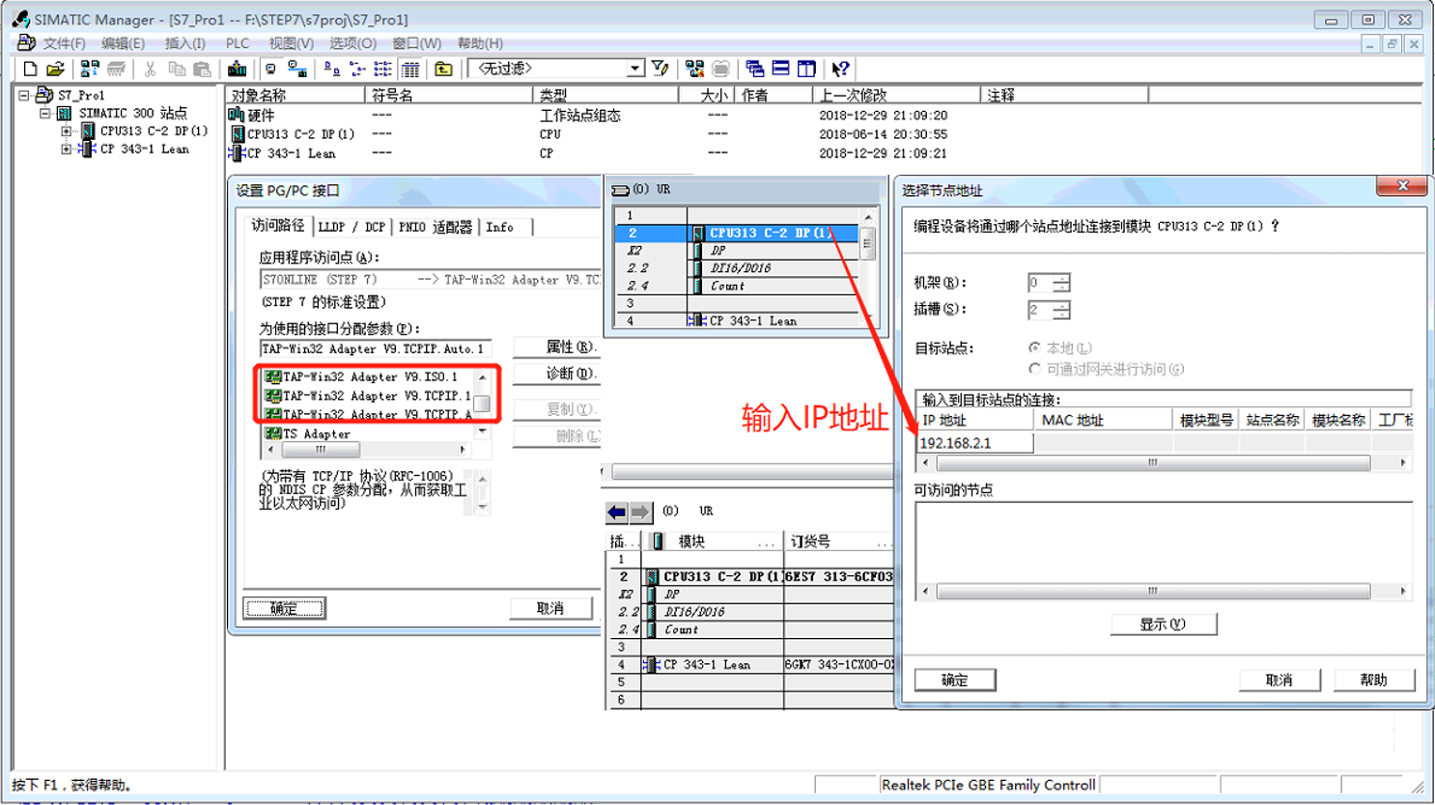Switch to List view icon
The image size is (1435, 805).
383,69
